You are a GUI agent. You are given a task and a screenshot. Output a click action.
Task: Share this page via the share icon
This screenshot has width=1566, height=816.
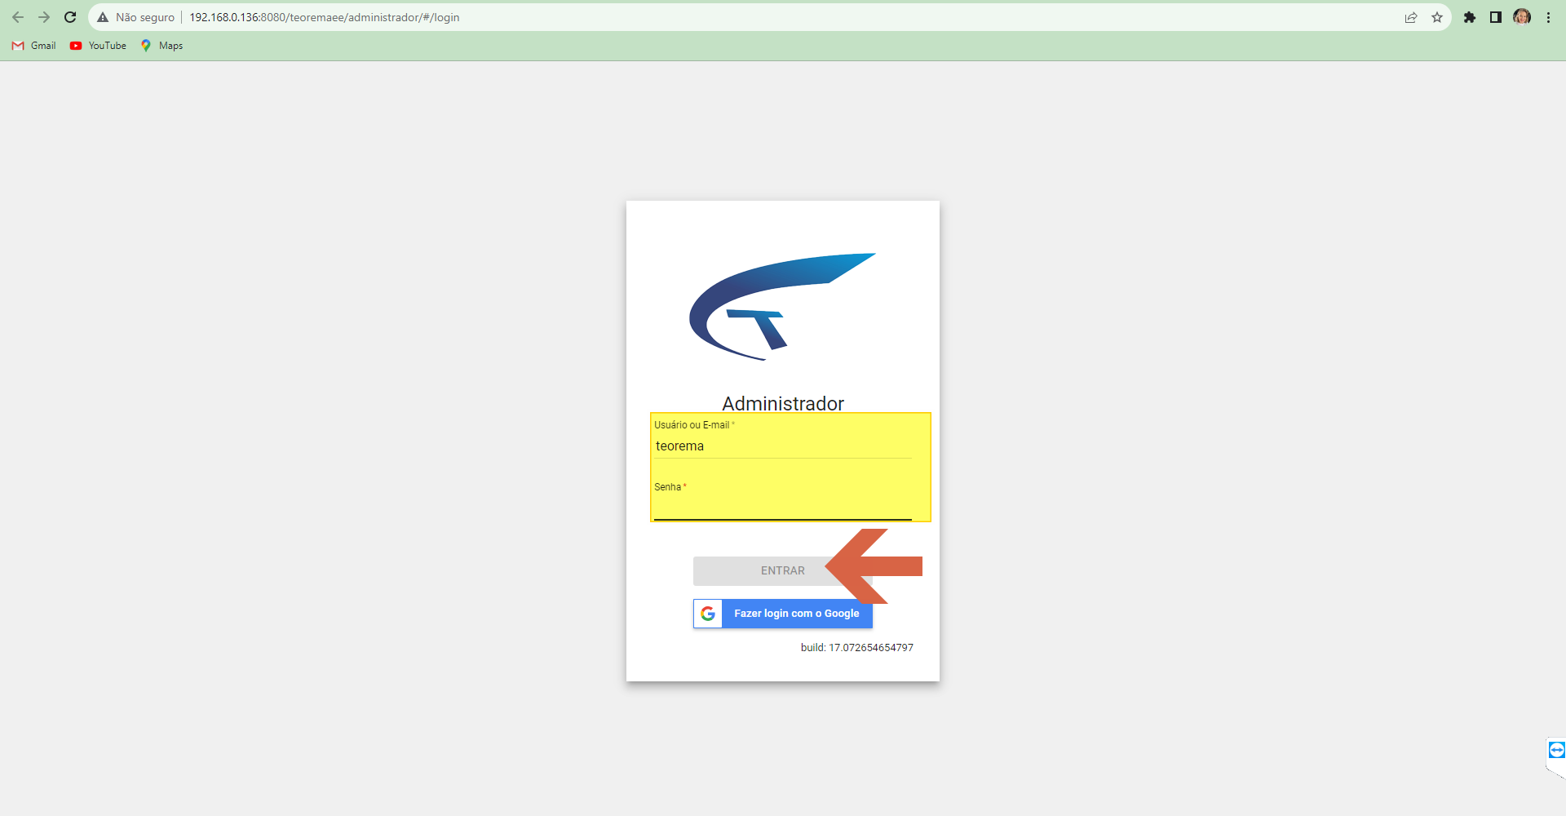point(1411,17)
